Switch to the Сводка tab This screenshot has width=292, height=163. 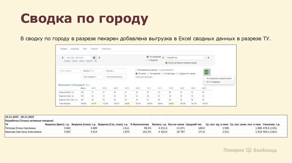pos(64,49)
